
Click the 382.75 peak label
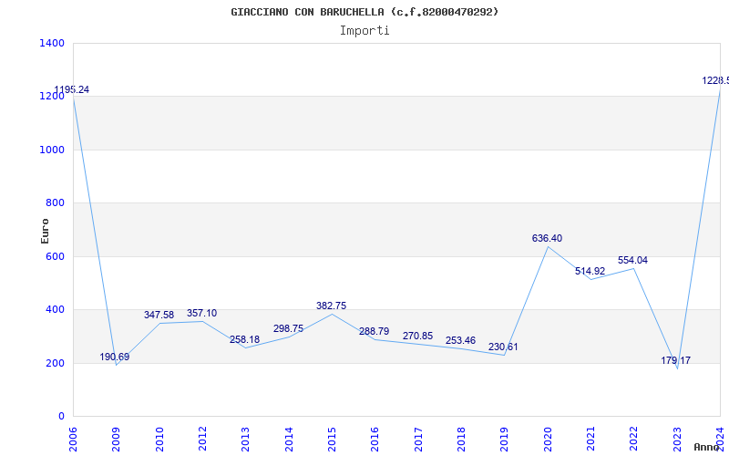[x=331, y=306]
